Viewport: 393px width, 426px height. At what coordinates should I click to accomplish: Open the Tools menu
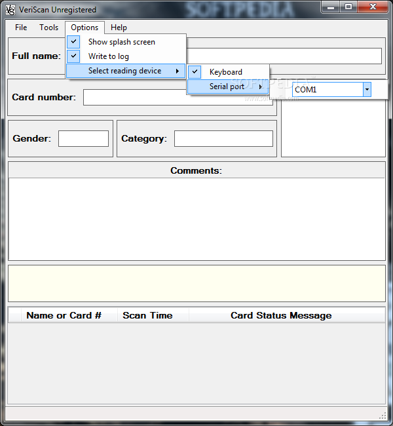coord(49,28)
